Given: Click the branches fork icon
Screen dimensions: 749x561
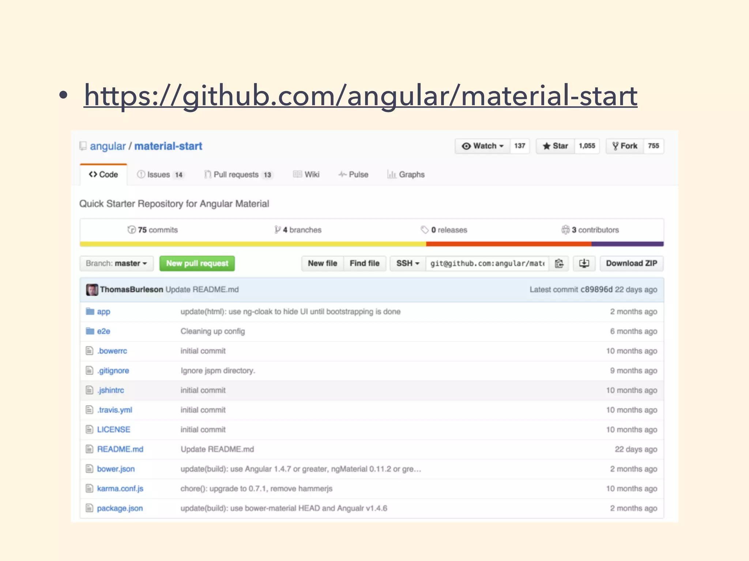Looking at the screenshot, I should pos(278,230).
